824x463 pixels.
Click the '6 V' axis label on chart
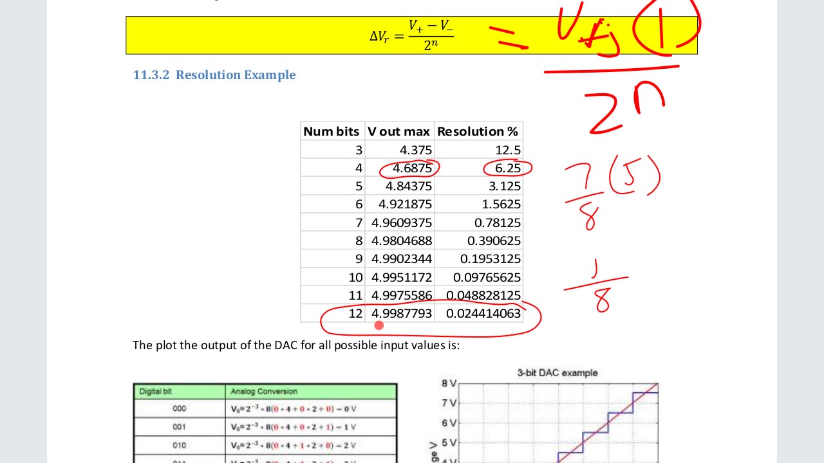pyautogui.click(x=449, y=423)
